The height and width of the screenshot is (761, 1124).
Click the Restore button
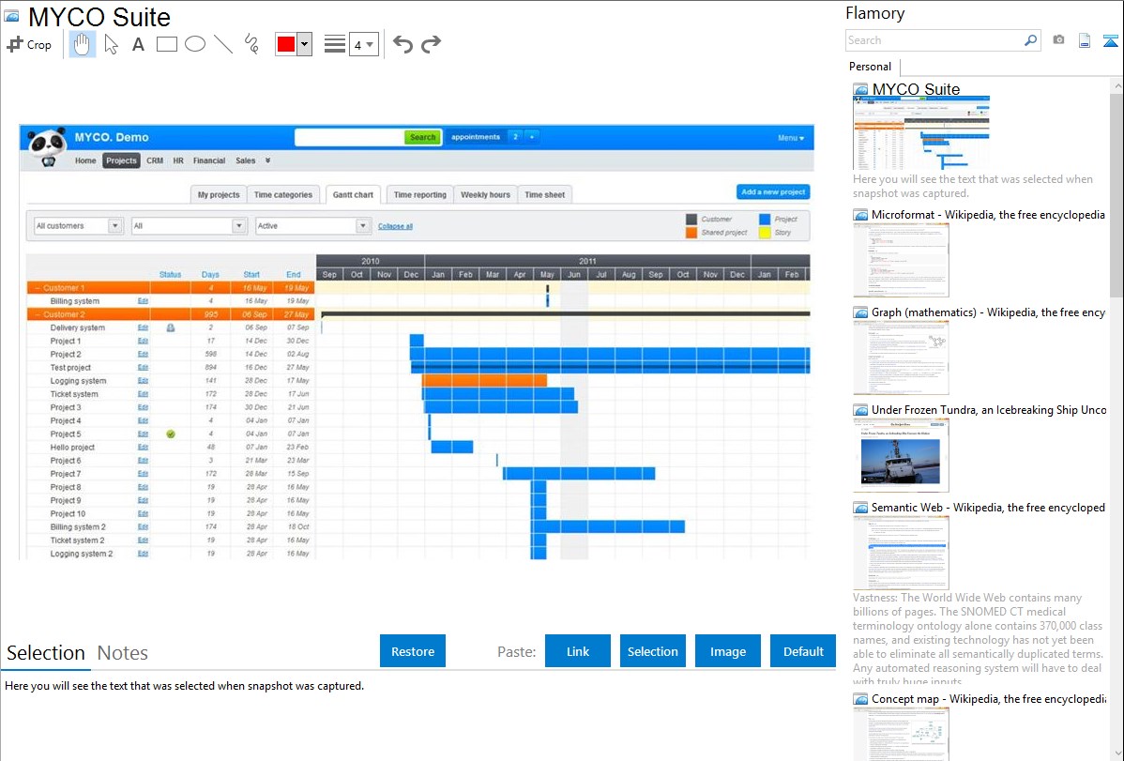pyautogui.click(x=413, y=651)
